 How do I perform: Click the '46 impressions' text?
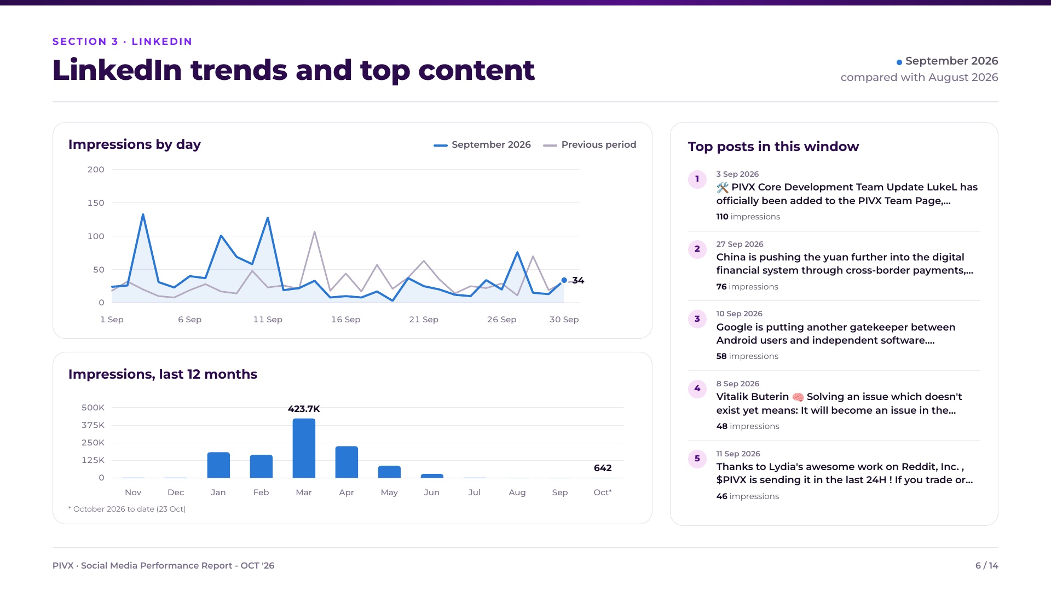748,497
